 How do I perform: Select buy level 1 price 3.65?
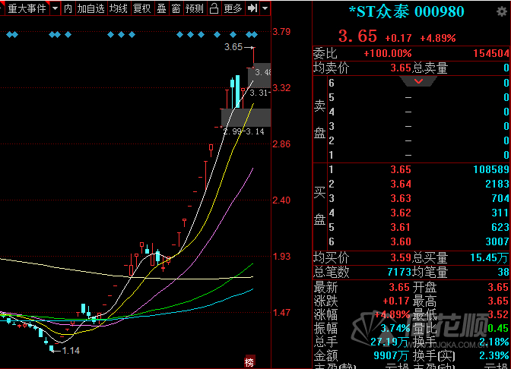[x=401, y=169]
